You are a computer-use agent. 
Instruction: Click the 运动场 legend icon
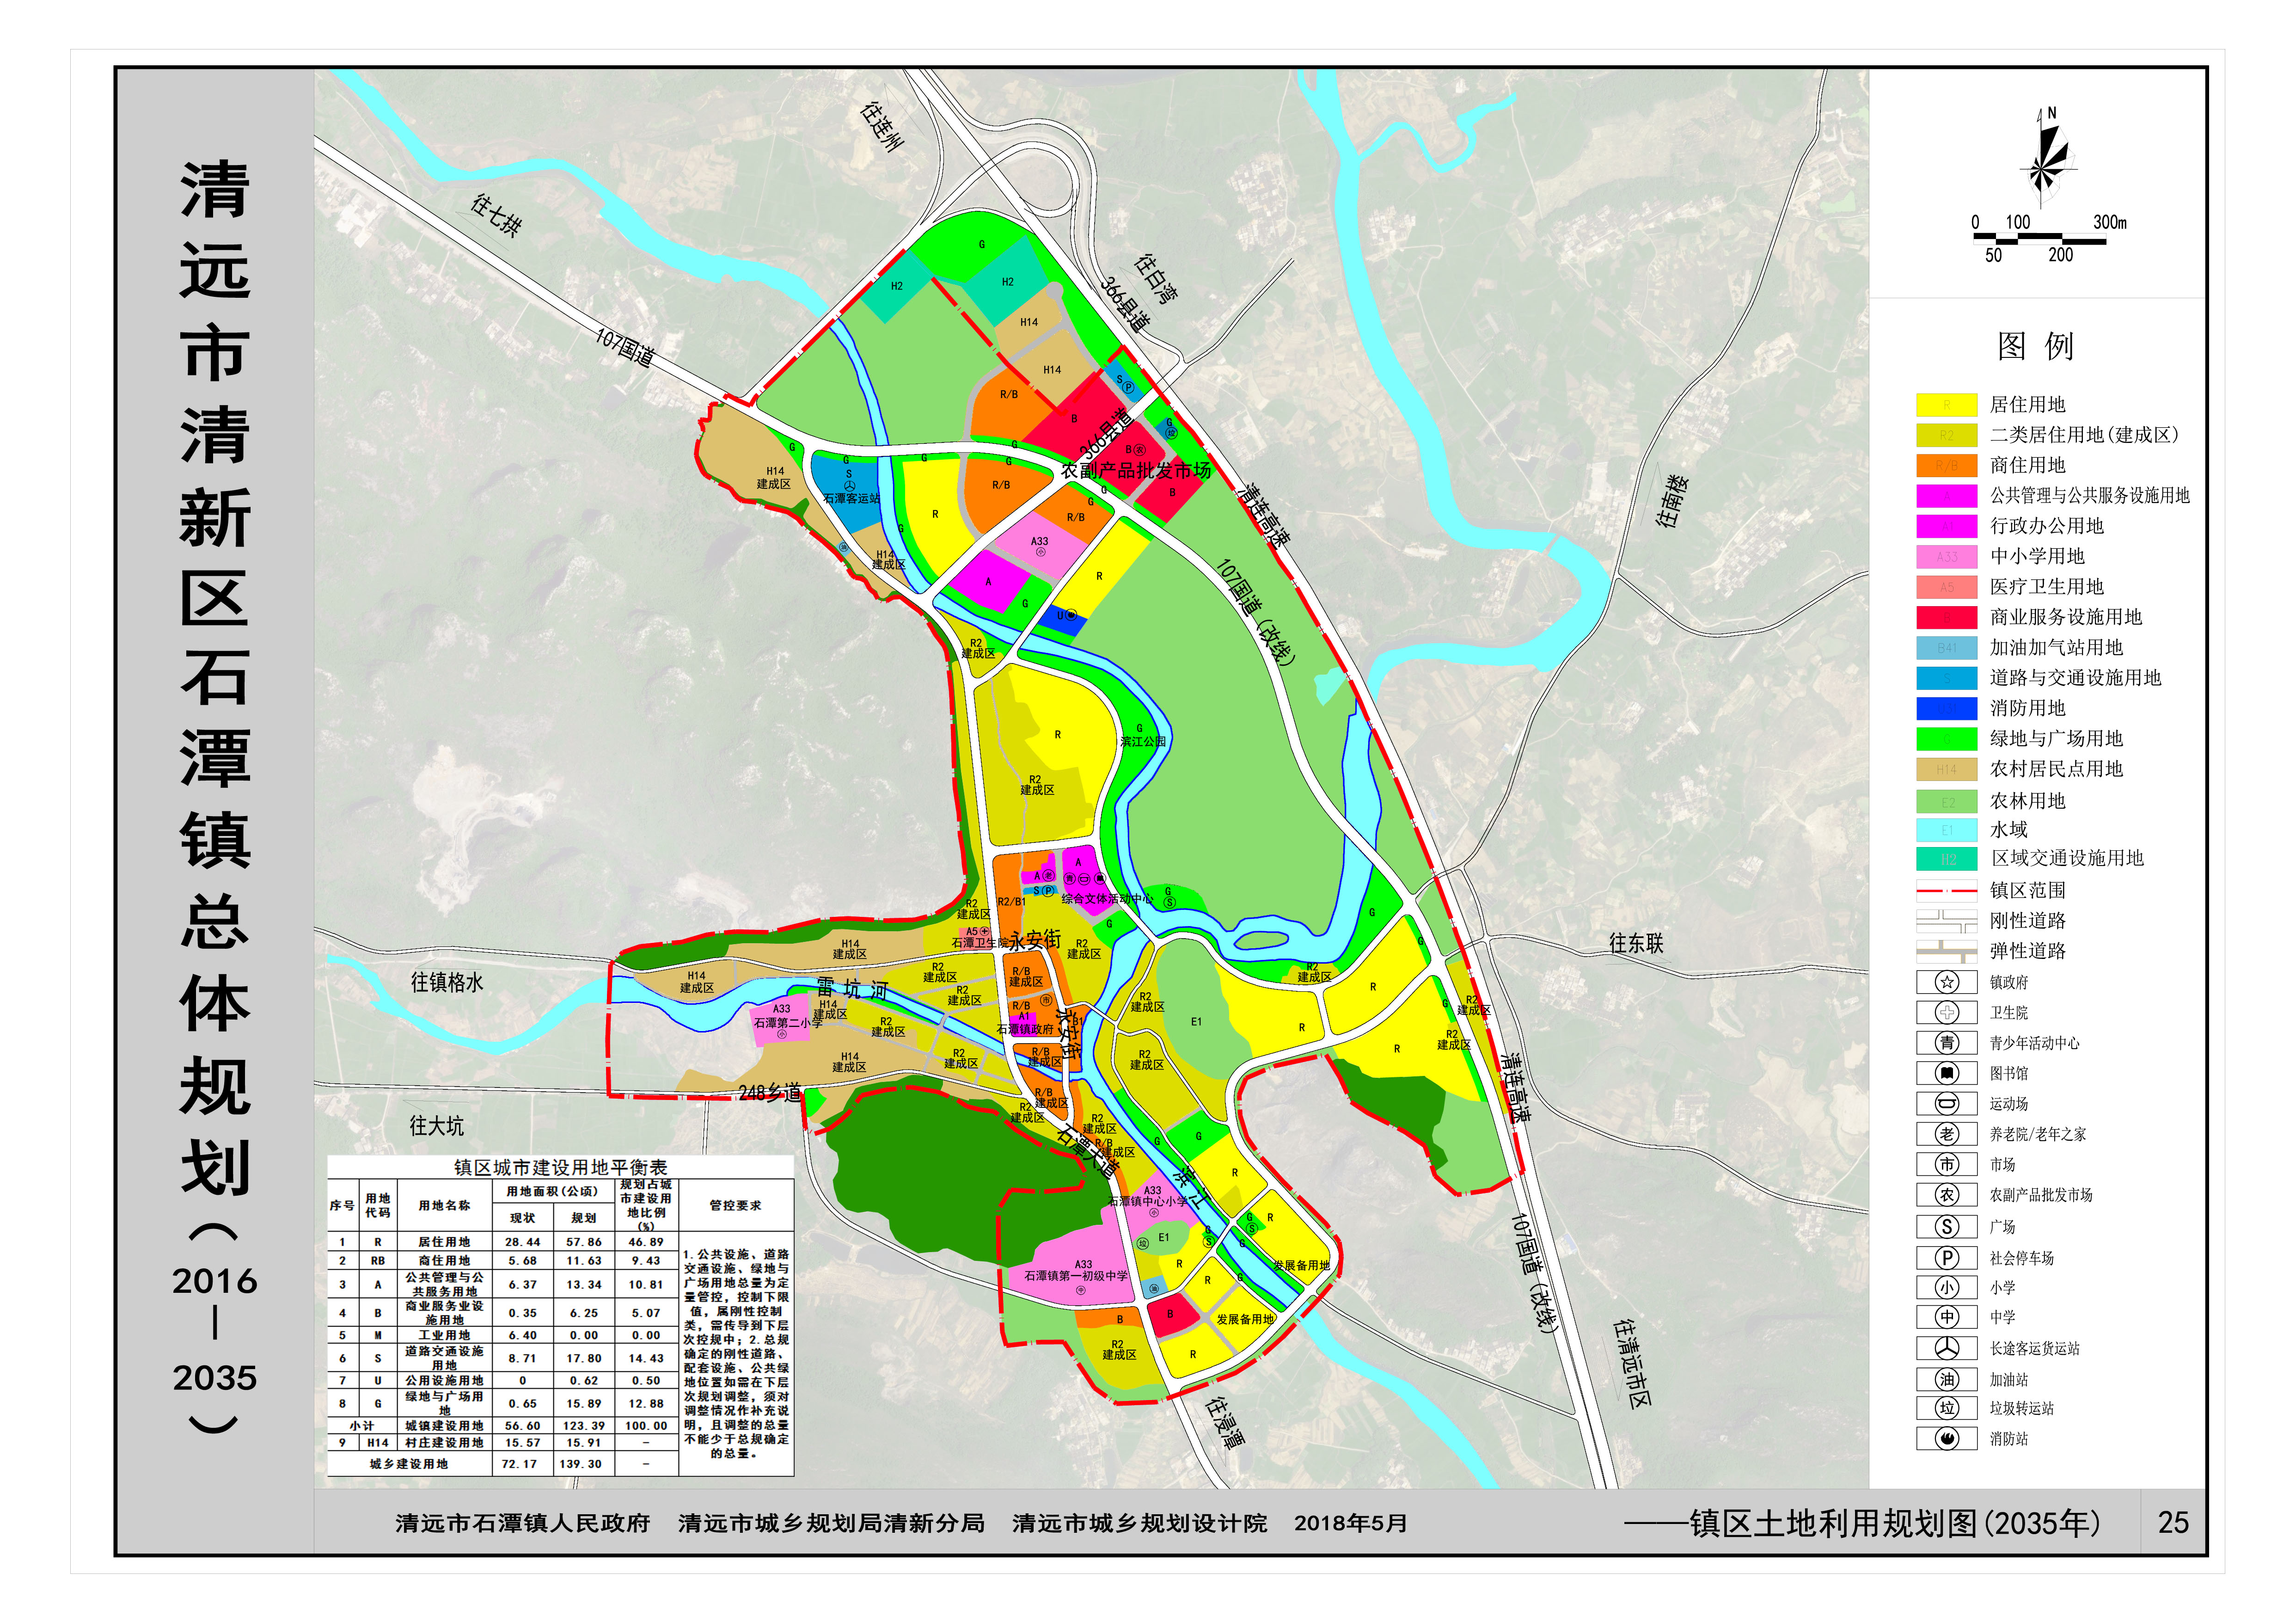coord(1946,1103)
